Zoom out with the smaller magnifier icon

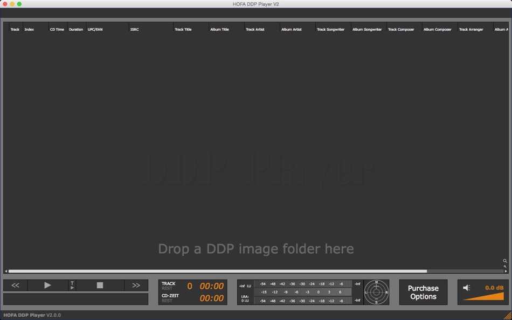pos(505,267)
